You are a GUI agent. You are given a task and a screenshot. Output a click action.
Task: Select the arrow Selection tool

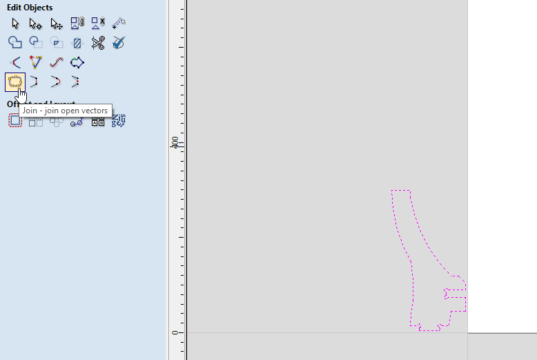(x=15, y=23)
